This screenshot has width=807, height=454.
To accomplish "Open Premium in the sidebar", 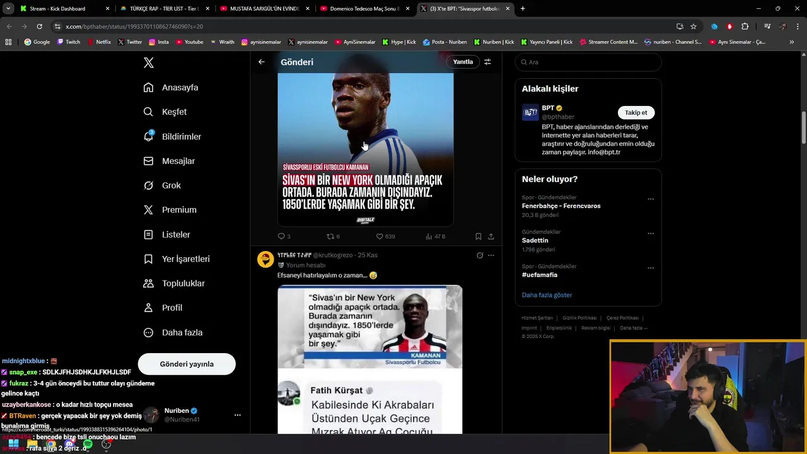I will pyautogui.click(x=170, y=210).
